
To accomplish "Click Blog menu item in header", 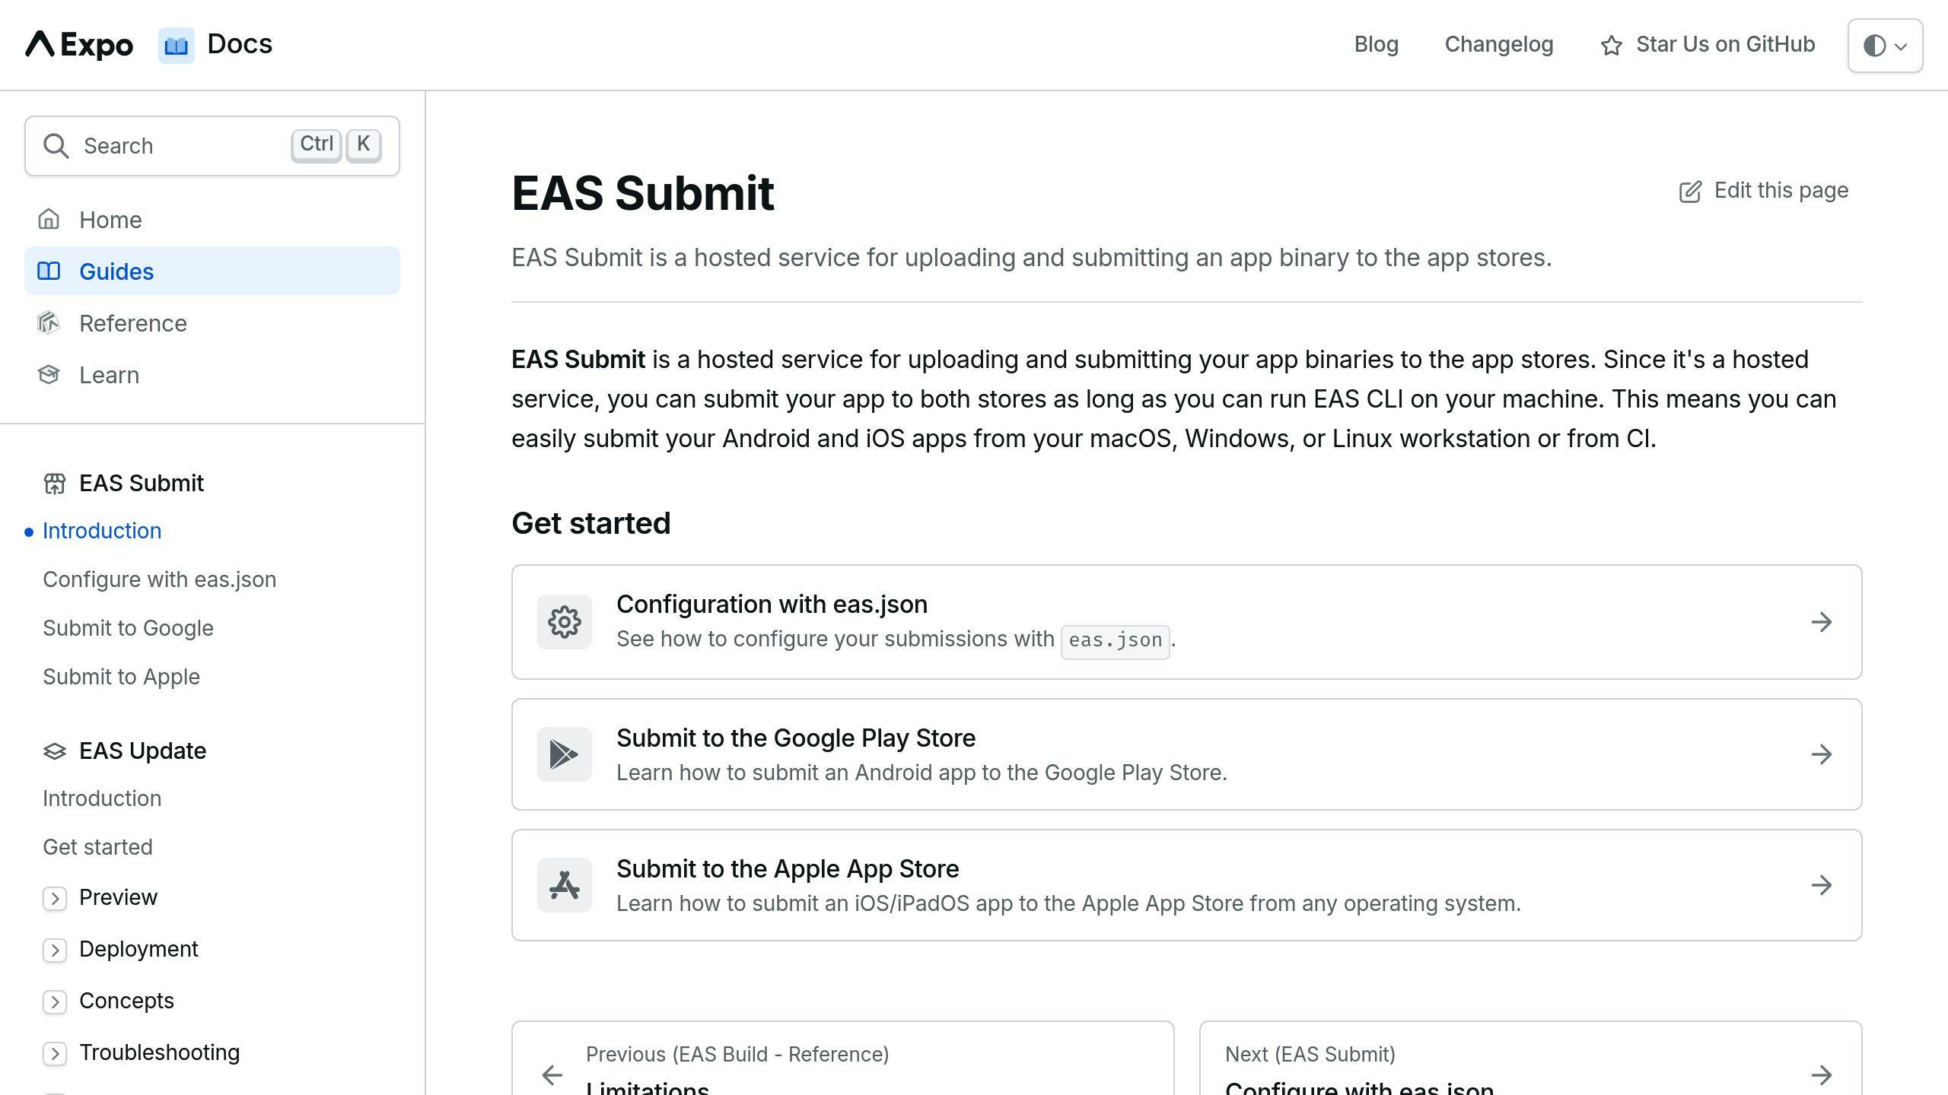I will click(x=1375, y=44).
